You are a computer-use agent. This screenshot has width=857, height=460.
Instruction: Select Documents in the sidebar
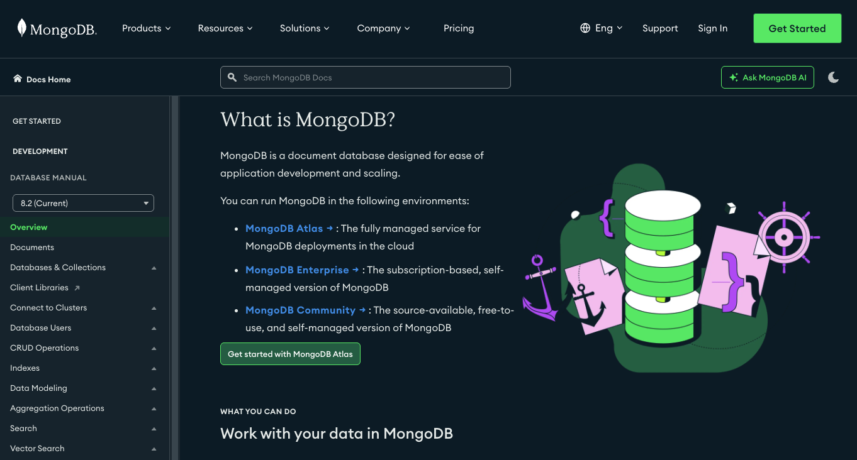tap(32, 248)
